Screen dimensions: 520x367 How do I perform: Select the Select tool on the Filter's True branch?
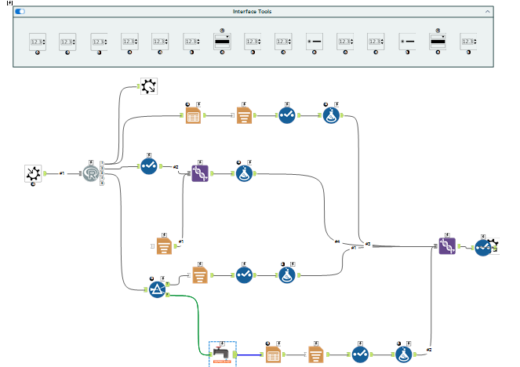[x=244, y=275]
